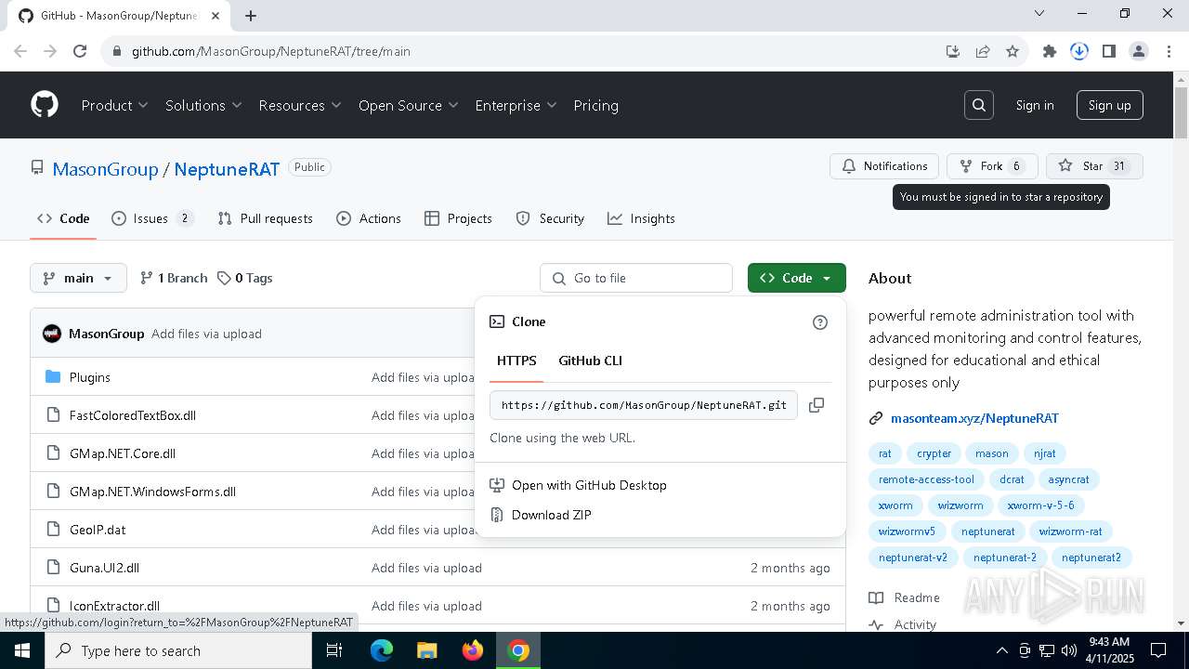Click the remote-access-tool topic tag
The height and width of the screenshot is (669, 1189).
[x=926, y=479]
